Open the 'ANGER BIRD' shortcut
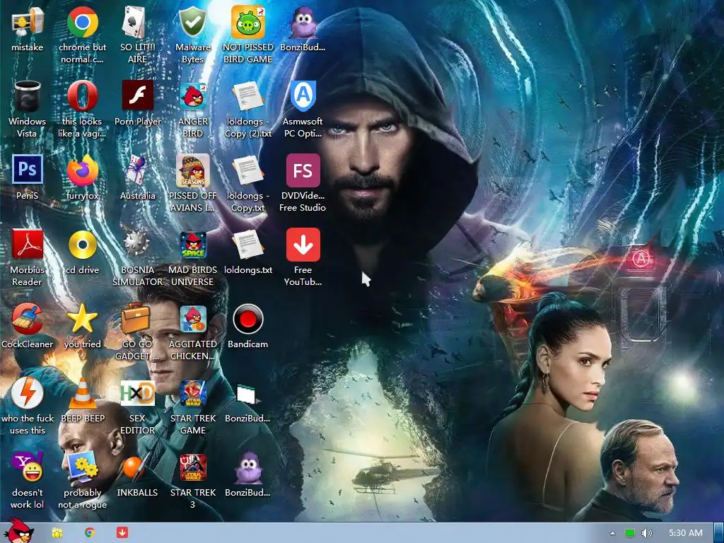The height and width of the screenshot is (543, 724). tap(192, 96)
